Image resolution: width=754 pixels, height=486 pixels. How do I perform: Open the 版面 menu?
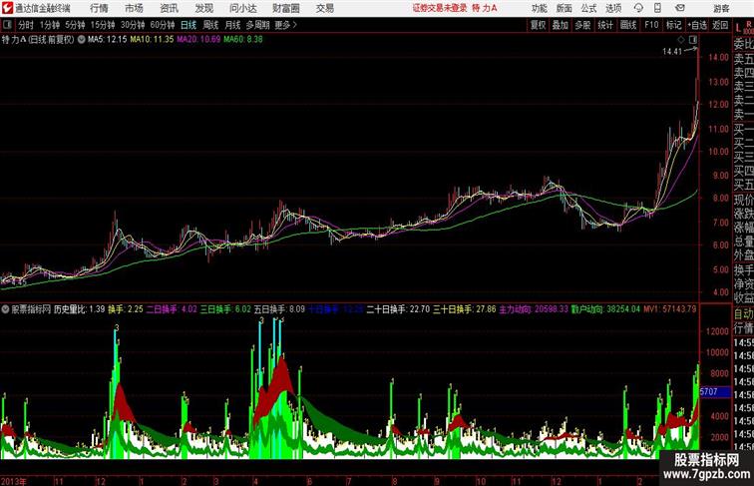[x=565, y=8]
